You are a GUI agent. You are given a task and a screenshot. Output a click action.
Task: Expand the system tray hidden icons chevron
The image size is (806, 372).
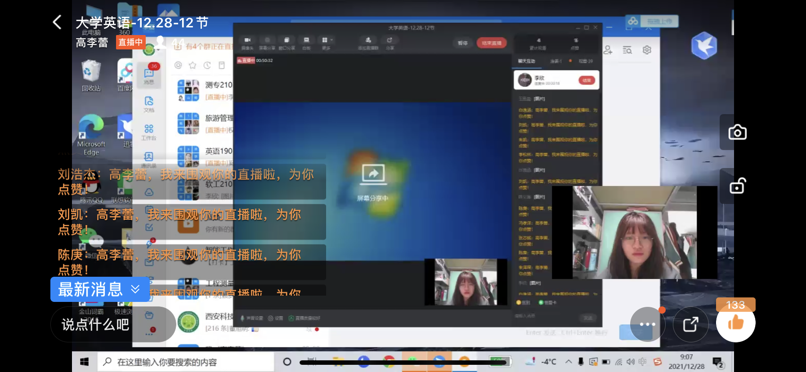pyautogui.click(x=569, y=362)
